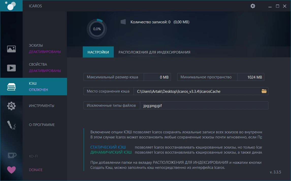Screen dimensions: 291x181
Task: Click excluded file types field jpg;png;gif
Action: pyautogui.click(x=204, y=105)
